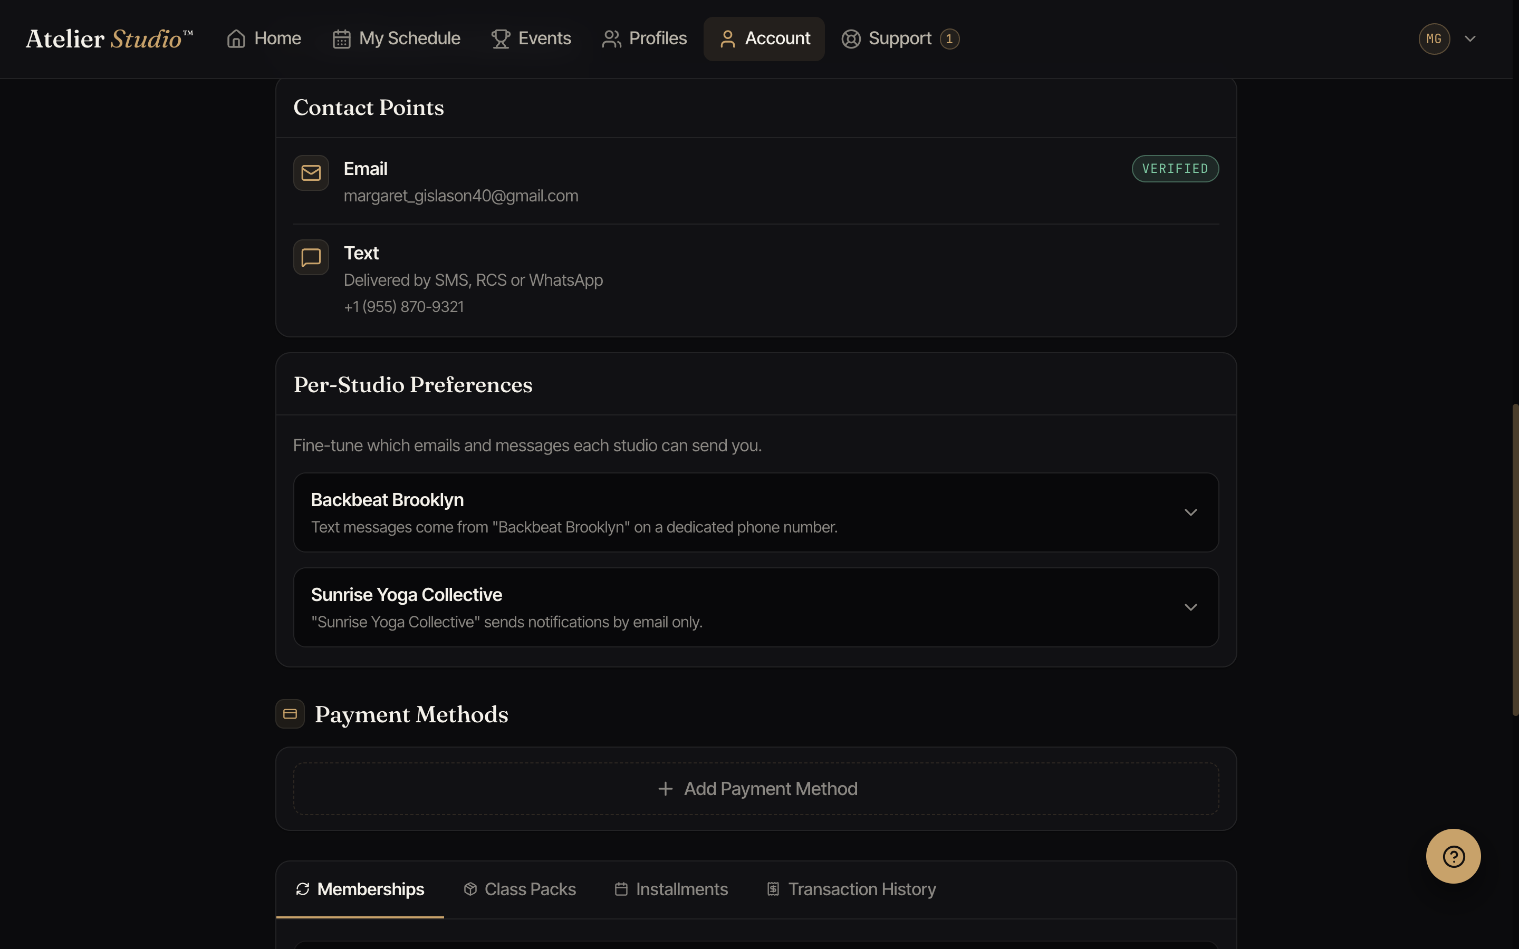Click the Sunrise Yoga Collective studio title
This screenshot has width=1519, height=949.
(x=406, y=595)
